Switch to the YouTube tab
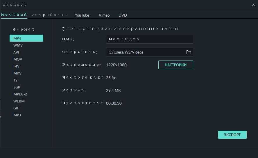Screen dimensions: 258x158 pos(82,15)
